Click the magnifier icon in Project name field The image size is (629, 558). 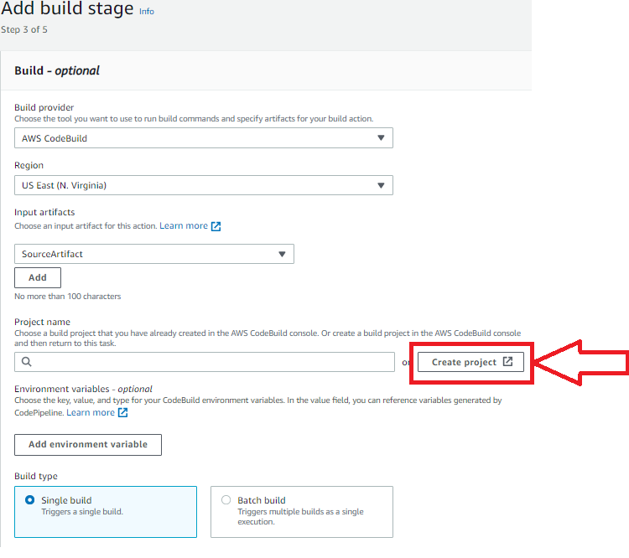pyautogui.click(x=27, y=362)
